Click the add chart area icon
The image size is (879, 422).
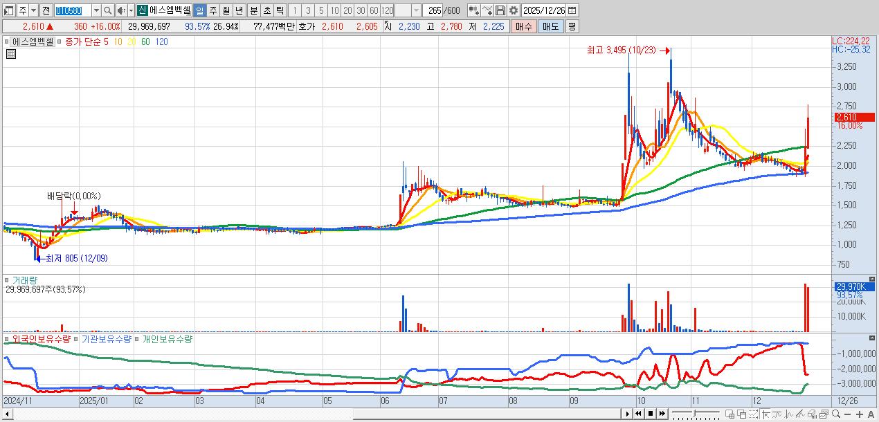pos(730,414)
